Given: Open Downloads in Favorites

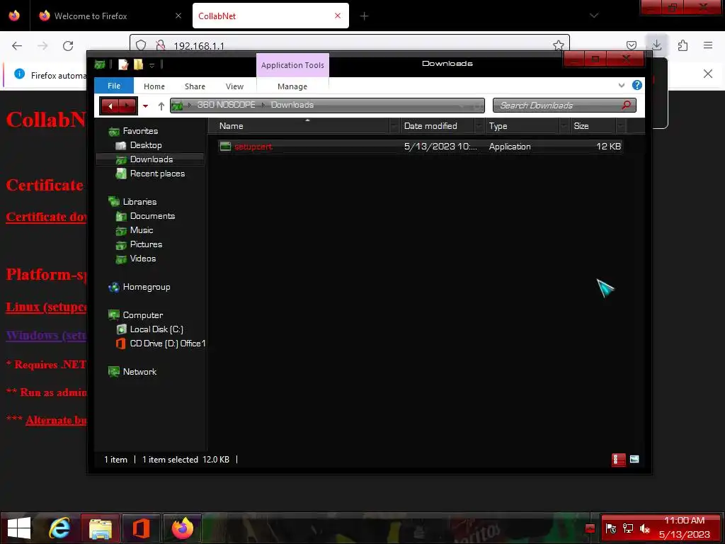Looking at the screenshot, I should [152, 159].
